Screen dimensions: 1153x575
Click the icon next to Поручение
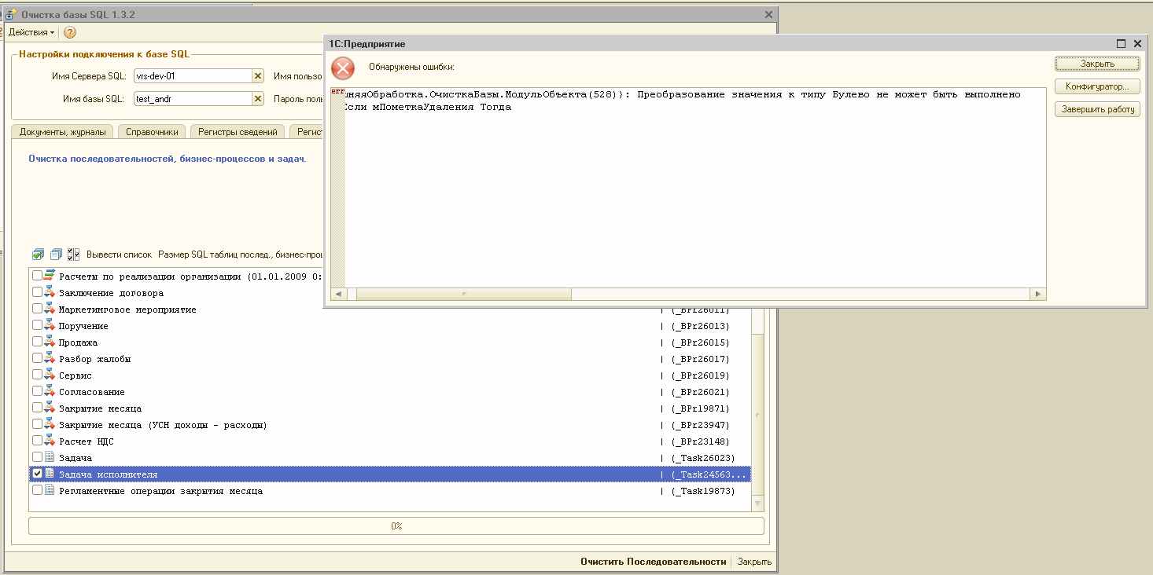click(x=50, y=325)
